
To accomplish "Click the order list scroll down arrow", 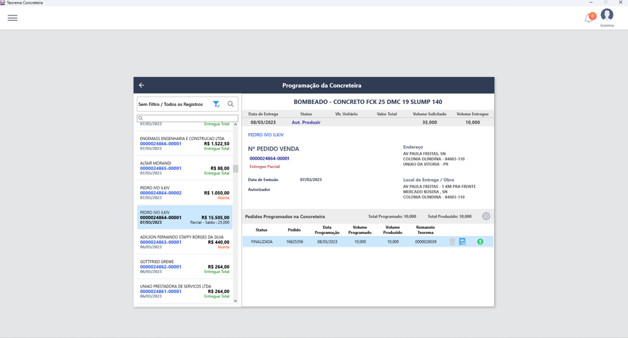I will (235, 301).
